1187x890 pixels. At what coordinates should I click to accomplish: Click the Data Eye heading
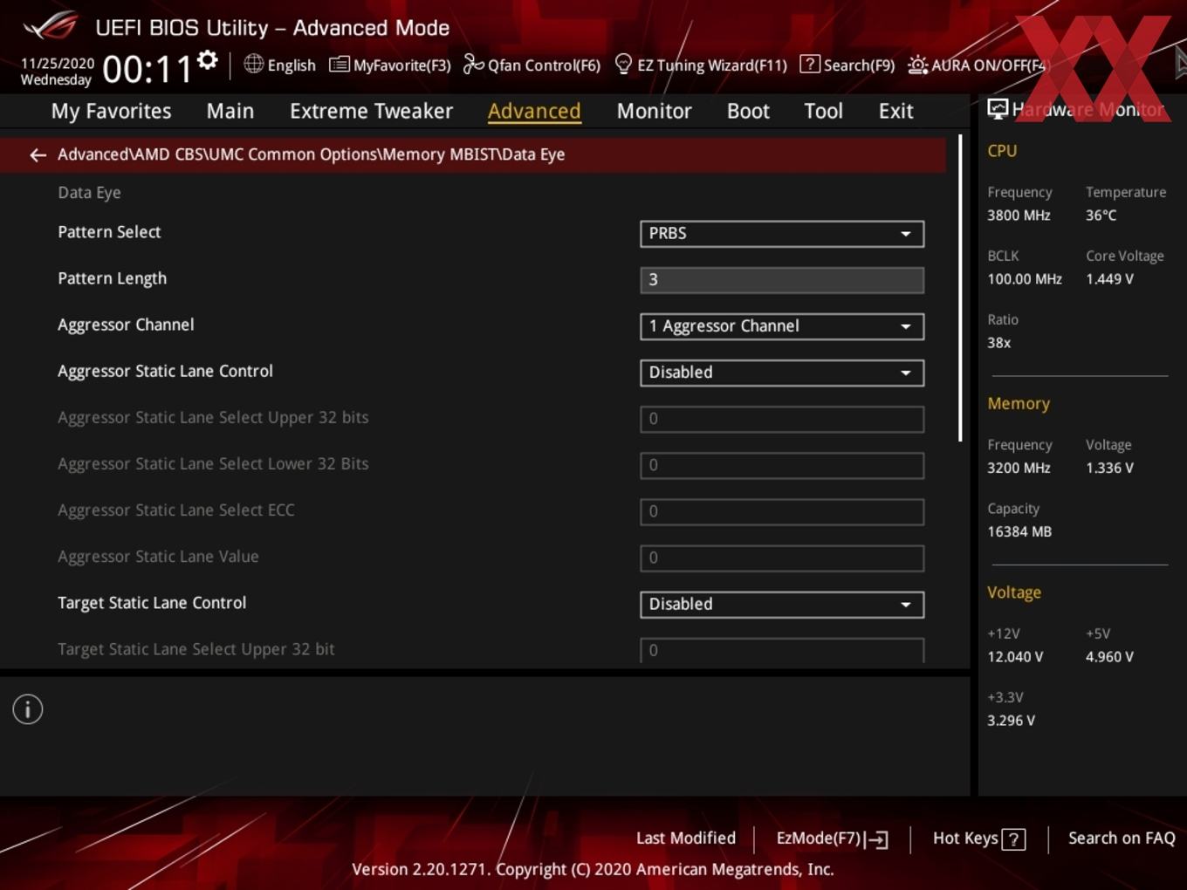point(89,193)
